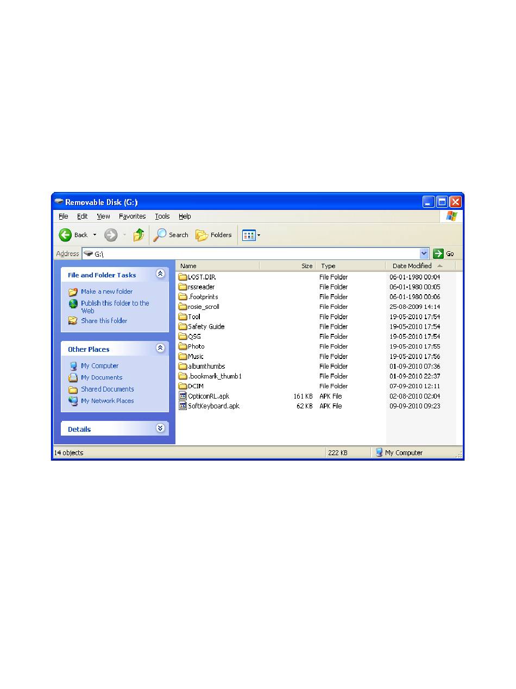Go up one folder level icon

point(139,234)
